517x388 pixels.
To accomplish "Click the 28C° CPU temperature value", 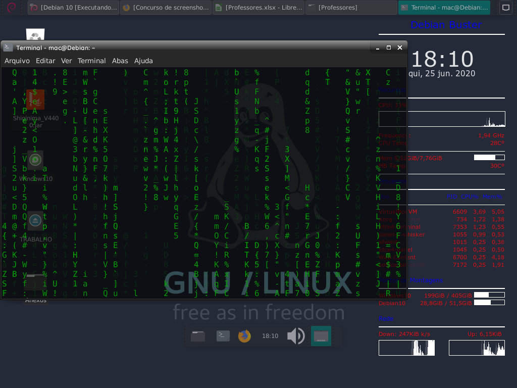I will (497, 143).
